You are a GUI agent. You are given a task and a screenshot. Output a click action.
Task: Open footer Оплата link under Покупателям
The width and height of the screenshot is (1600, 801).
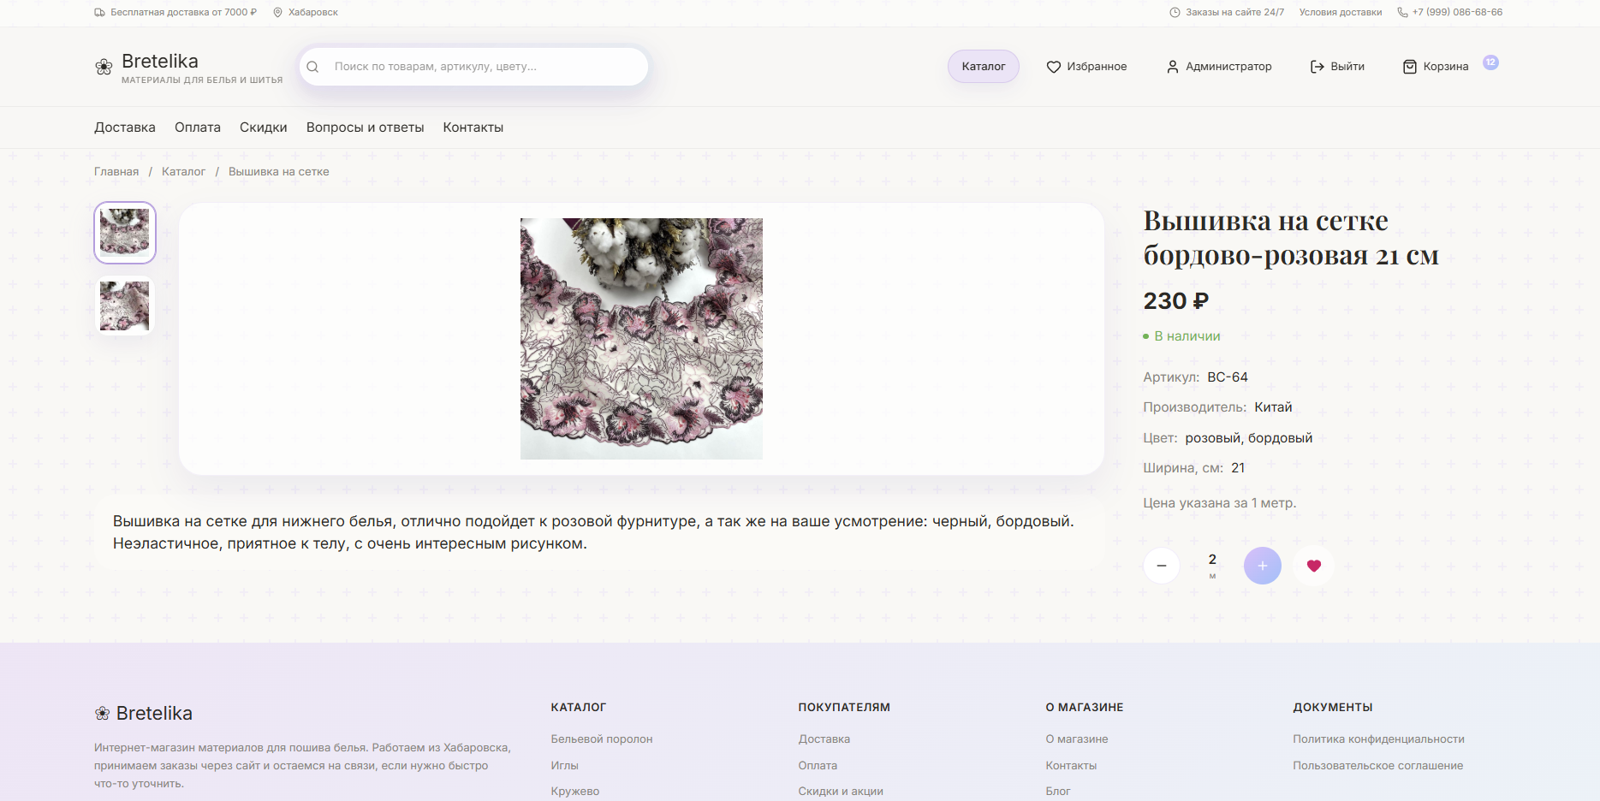[818, 766]
